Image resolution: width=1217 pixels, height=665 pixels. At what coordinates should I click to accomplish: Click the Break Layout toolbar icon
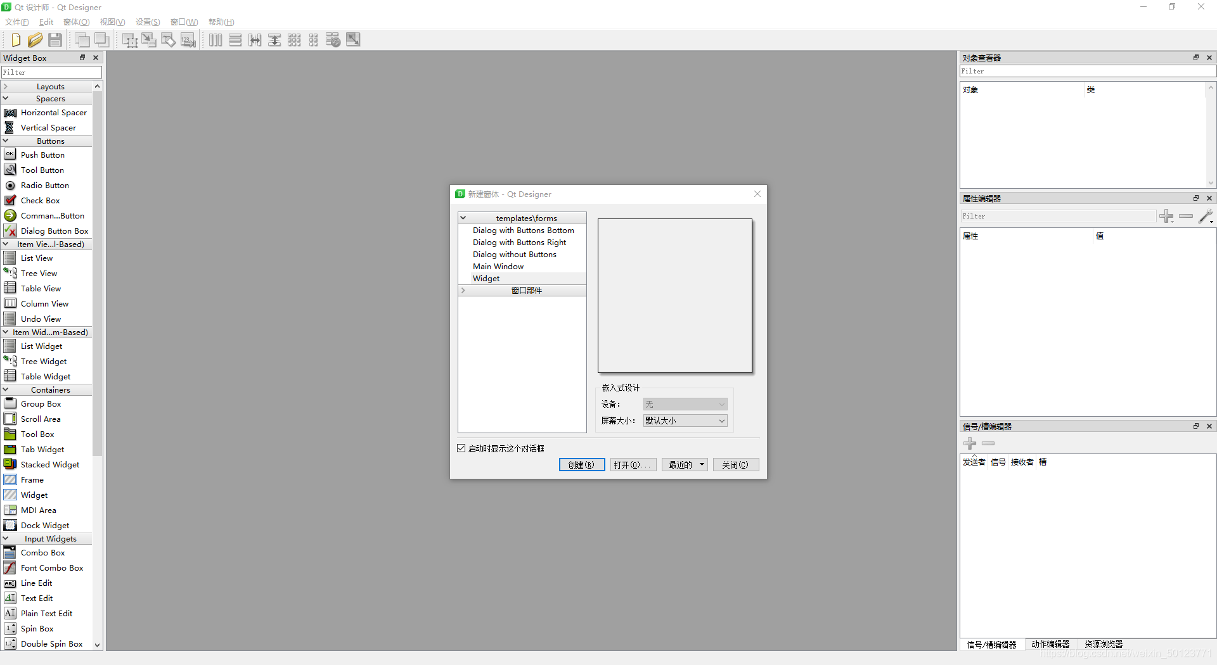(333, 40)
